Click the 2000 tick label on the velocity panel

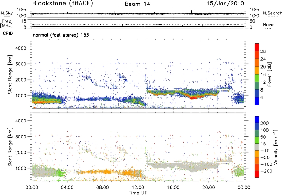pyautogui.click(x=20, y=152)
